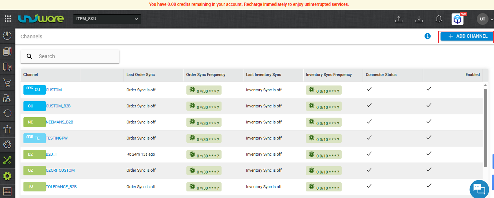Open the shopping cart sidebar section
The height and width of the screenshot is (198, 494).
(x=7, y=83)
